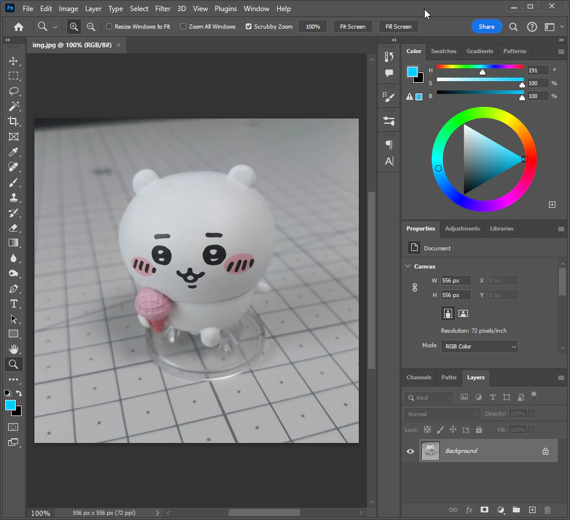Image resolution: width=570 pixels, height=520 pixels.
Task: Click the Hue slider in Color panel
Action: (480, 67)
